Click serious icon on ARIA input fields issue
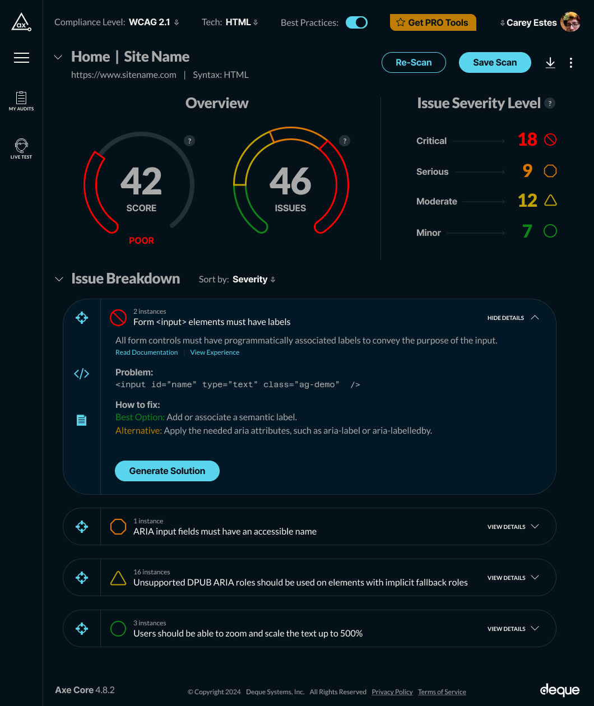The height and width of the screenshot is (706, 594). click(118, 527)
